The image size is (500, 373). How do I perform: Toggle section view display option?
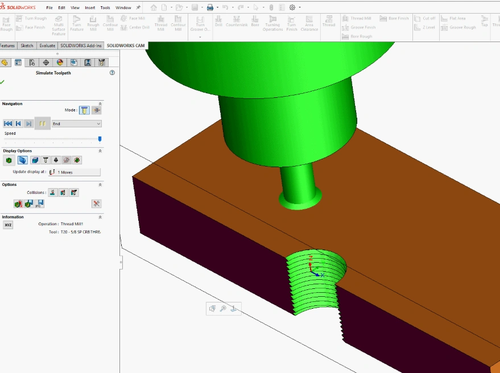(x=23, y=160)
